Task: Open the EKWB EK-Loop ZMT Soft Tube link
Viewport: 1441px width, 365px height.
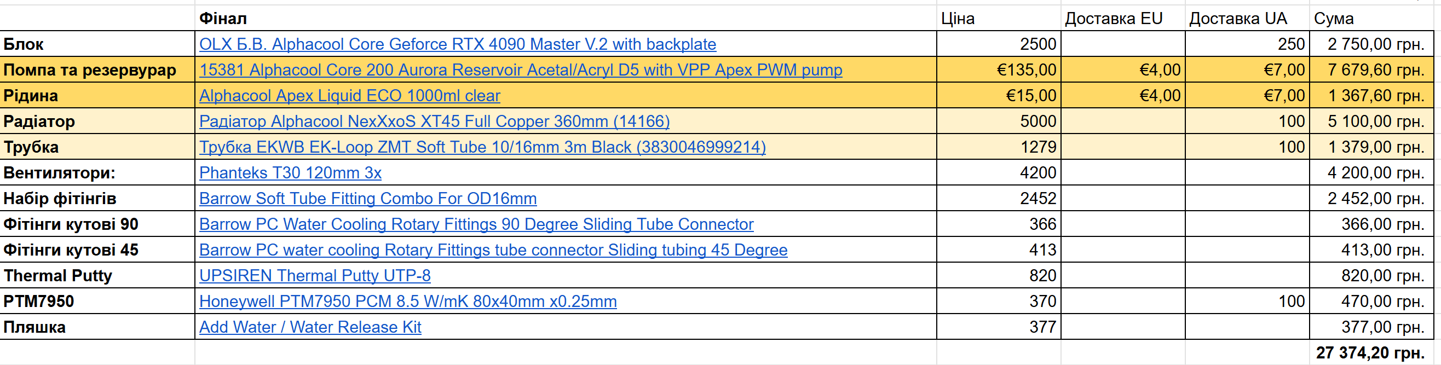Action: (x=483, y=147)
